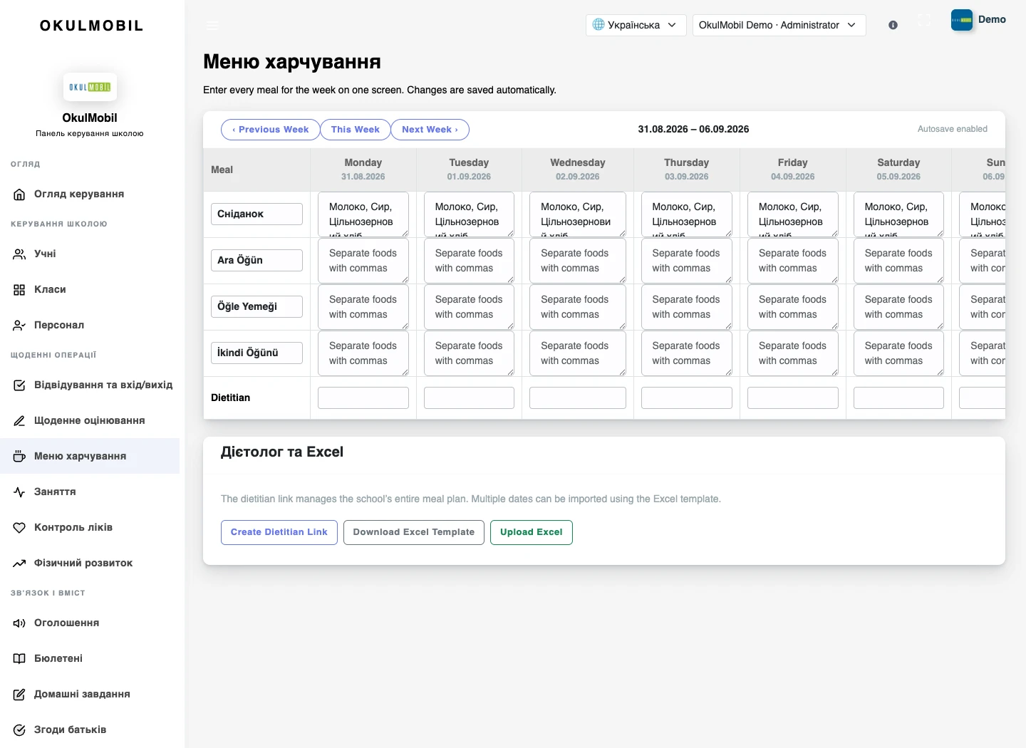Click the Autosave enabled status text
The image size is (1026, 748).
tap(953, 130)
